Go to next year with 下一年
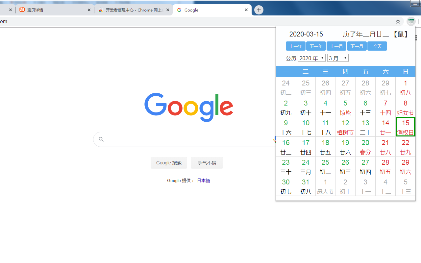This screenshot has height=263, width=421. (x=316, y=46)
